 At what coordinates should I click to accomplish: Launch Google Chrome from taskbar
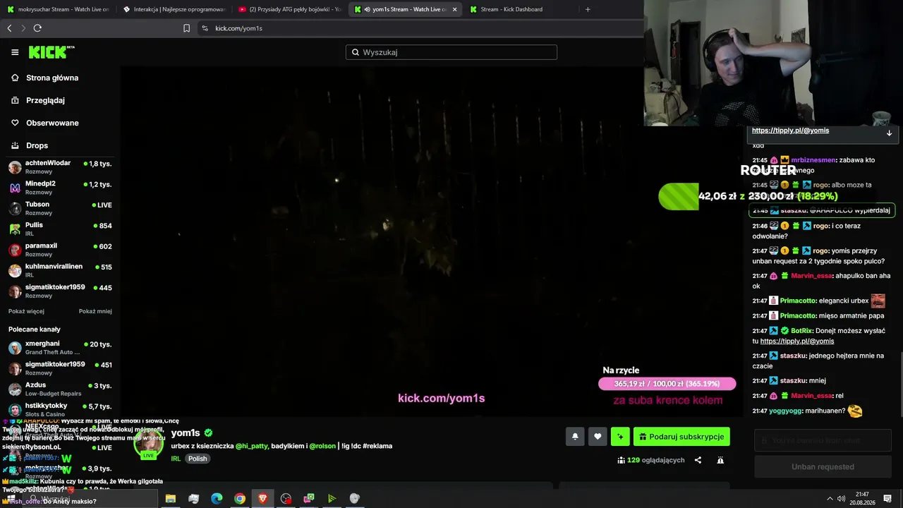pyautogui.click(x=240, y=499)
